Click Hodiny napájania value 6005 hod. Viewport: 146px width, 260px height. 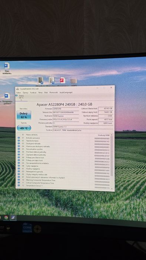[106, 123]
